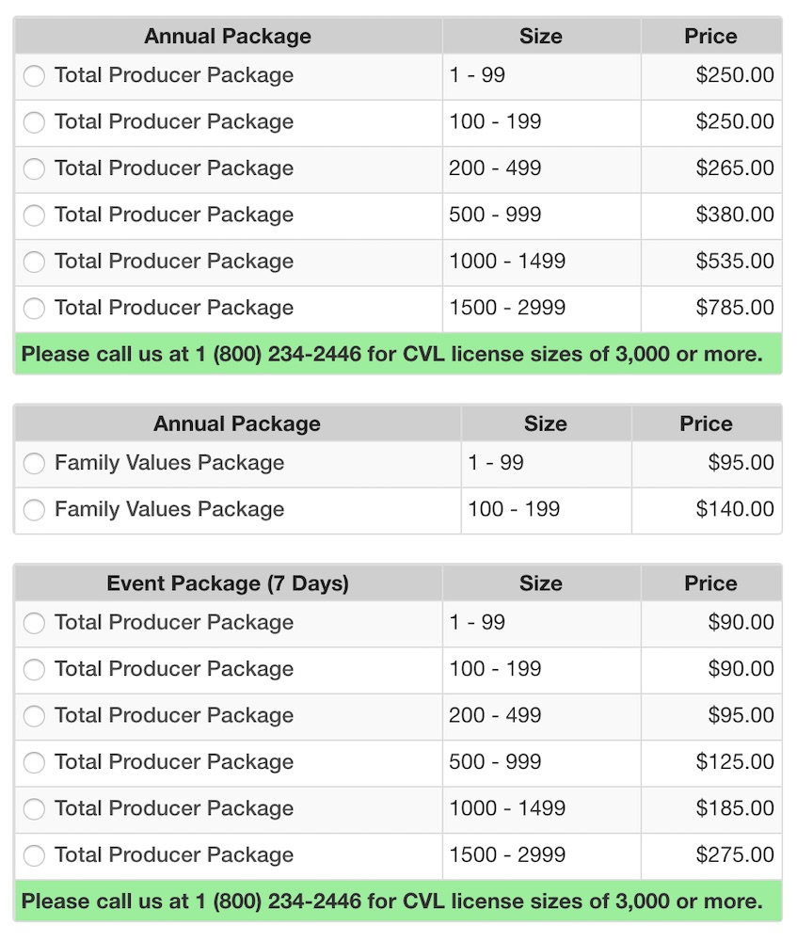Select Family Values Package priced $140.00
Viewport: 797px width, 941px height.
pos(34,510)
